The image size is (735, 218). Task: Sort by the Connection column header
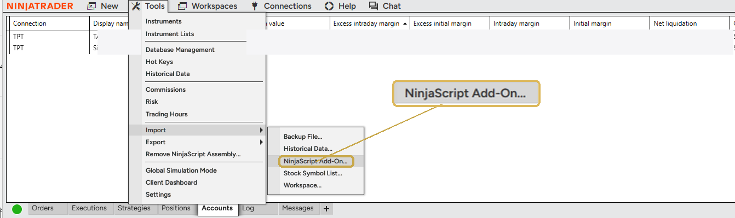(50, 23)
